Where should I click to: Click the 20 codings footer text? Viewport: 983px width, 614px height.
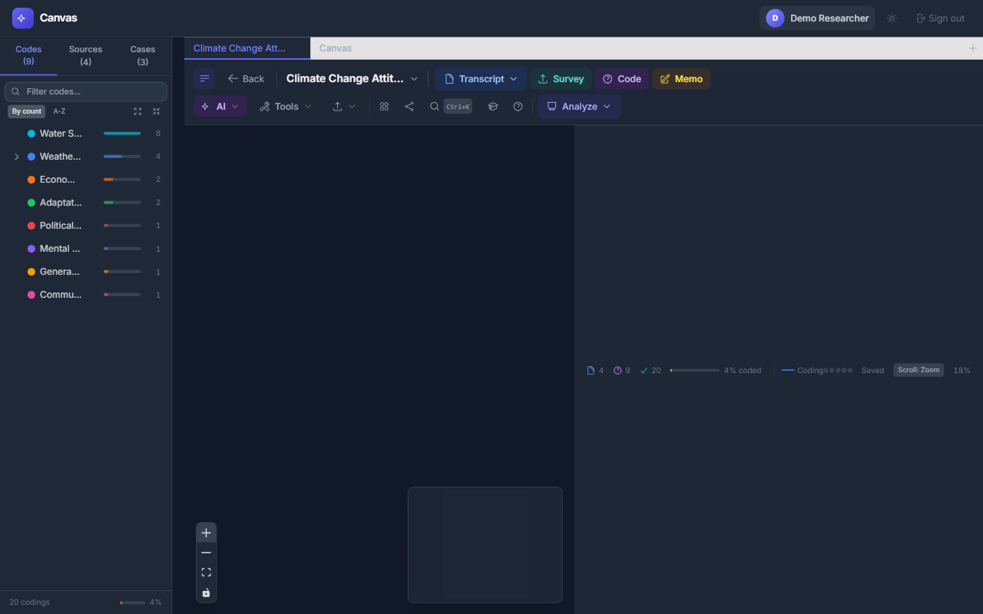pyautogui.click(x=29, y=602)
